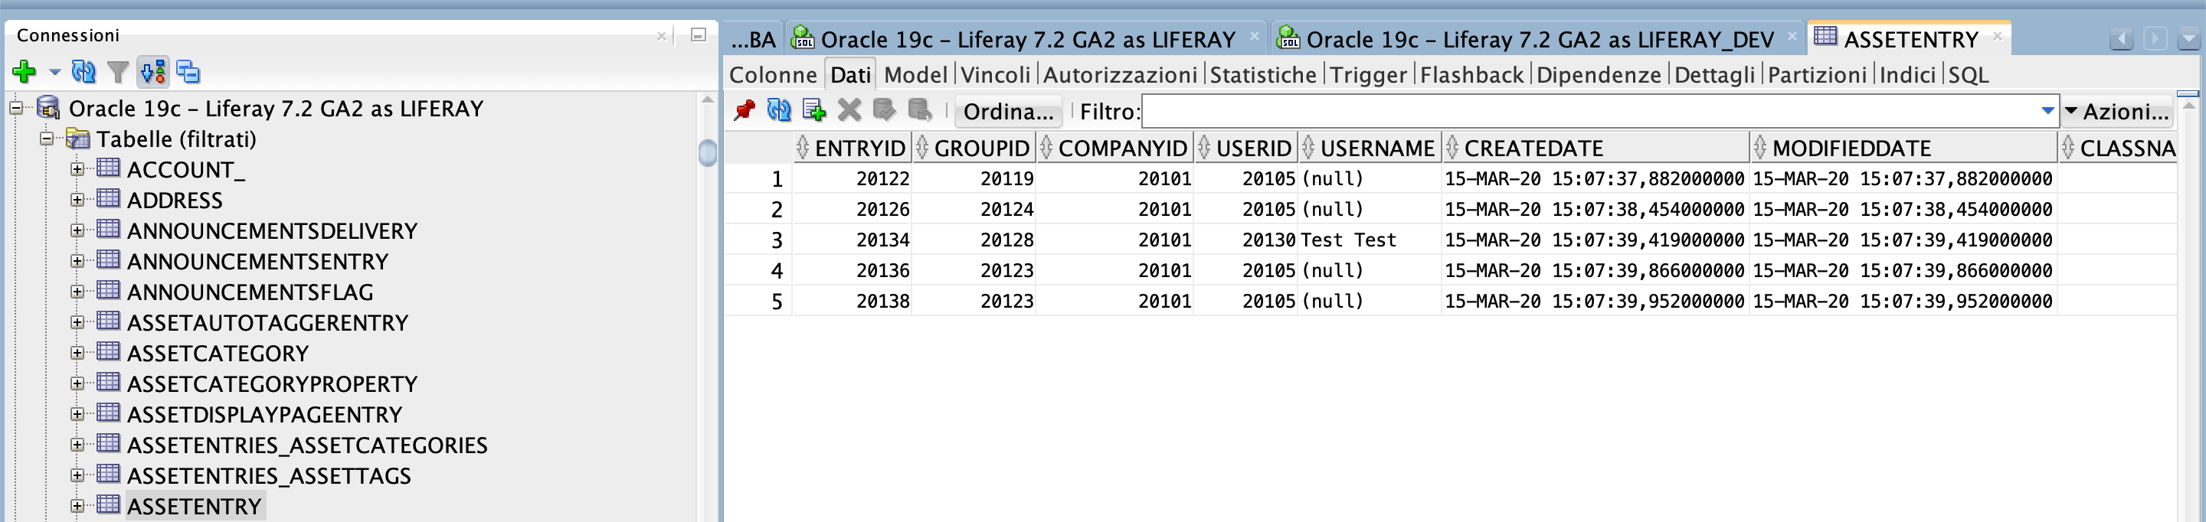The width and height of the screenshot is (2206, 522).
Task: Expand the ACCOUNT_ table node
Action: [x=77, y=169]
